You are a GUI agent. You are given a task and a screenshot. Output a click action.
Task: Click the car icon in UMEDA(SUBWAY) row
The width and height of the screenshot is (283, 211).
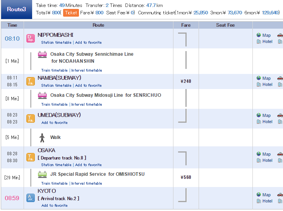pyautogui.click(x=280, y=115)
